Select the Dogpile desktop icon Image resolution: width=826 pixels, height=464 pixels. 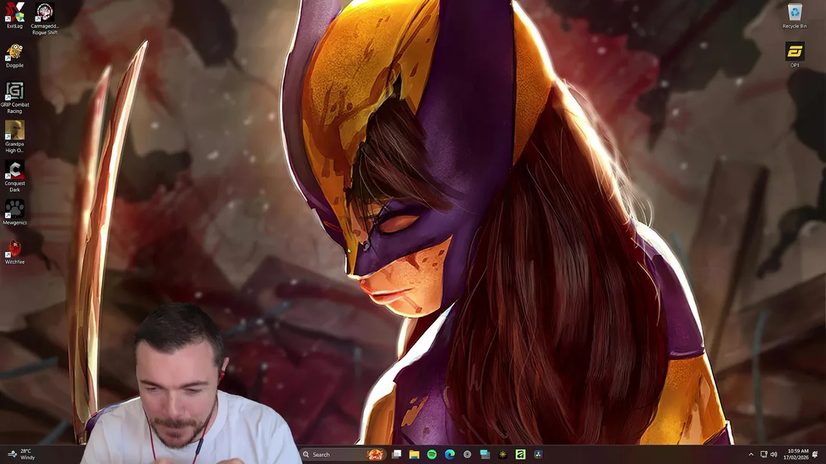click(x=15, y=56)
